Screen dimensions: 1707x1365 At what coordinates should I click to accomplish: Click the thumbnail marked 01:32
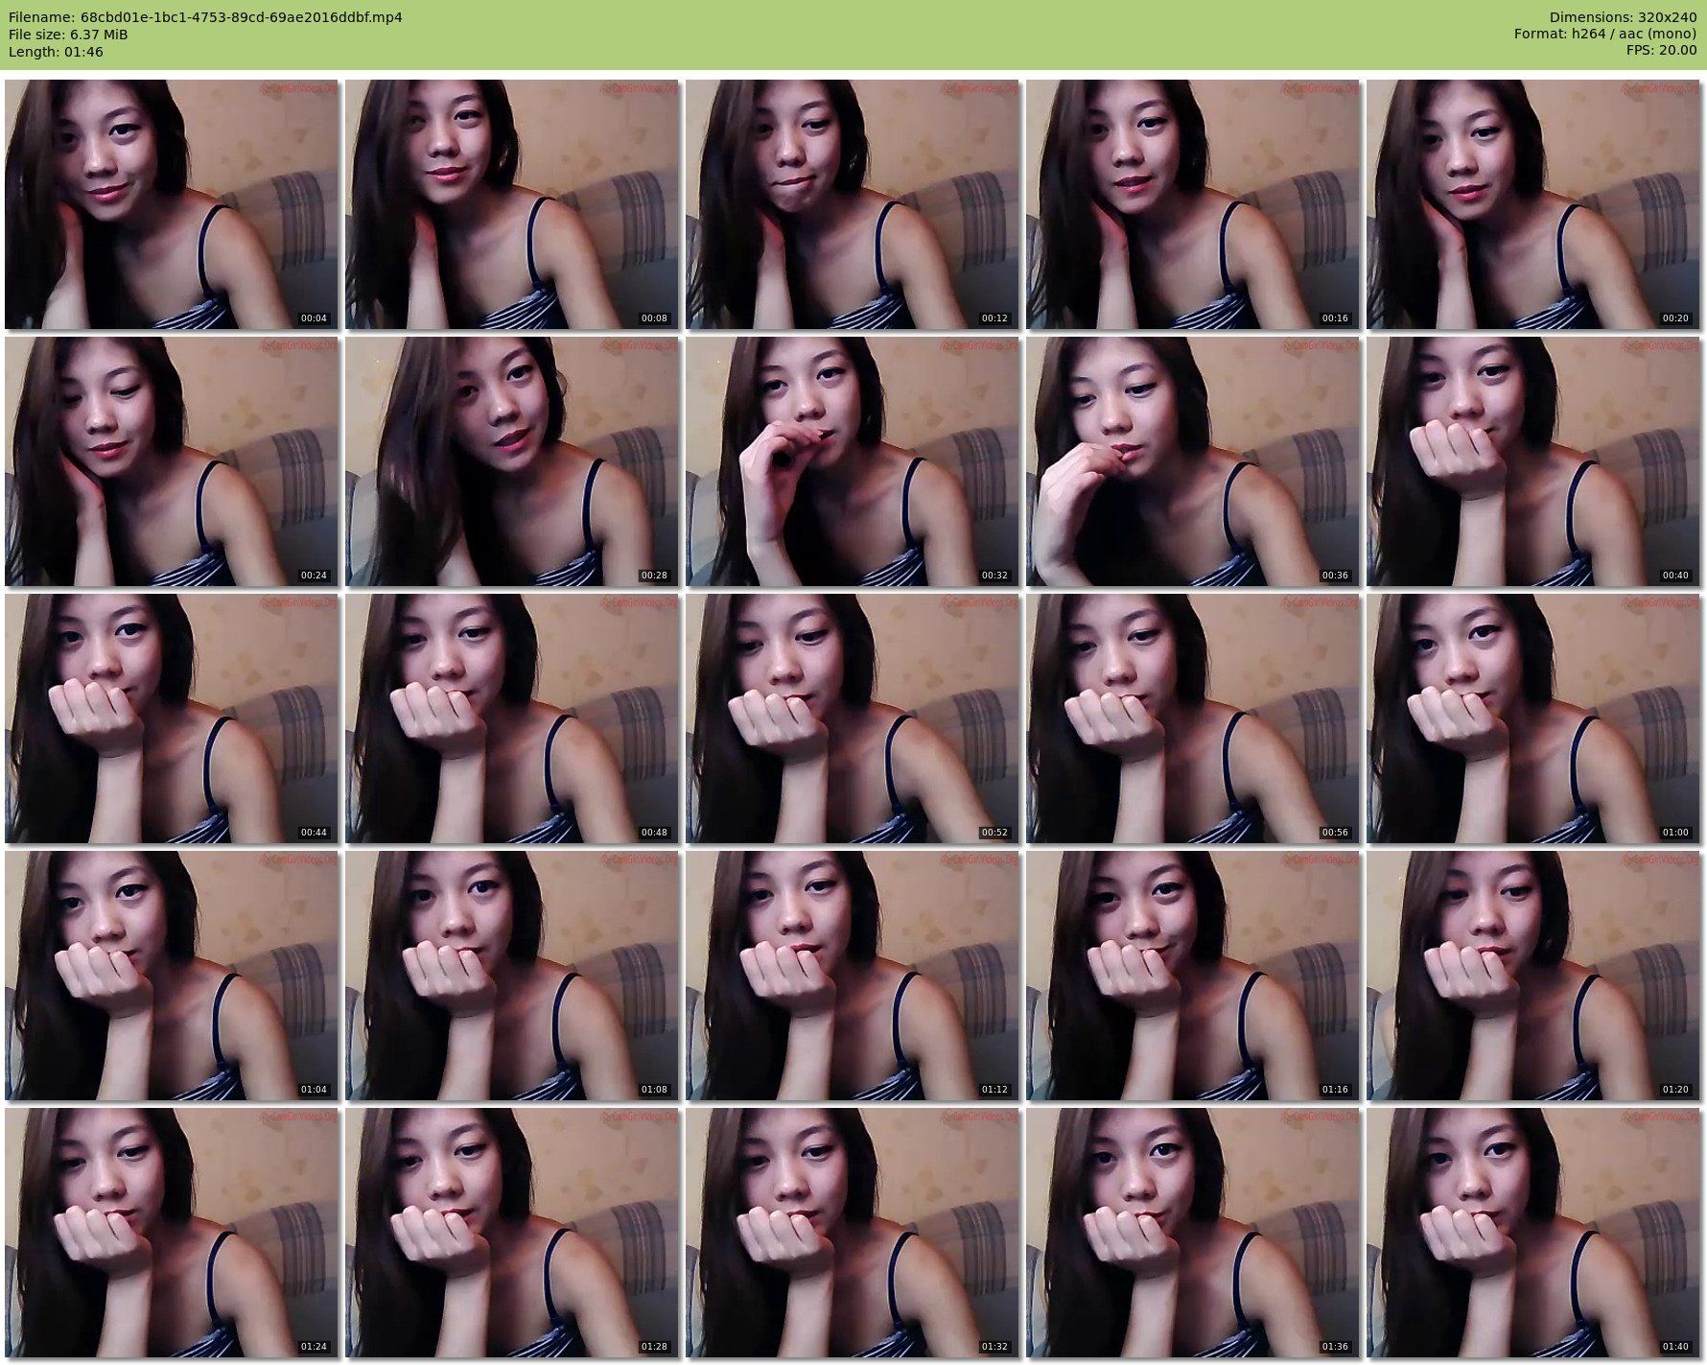(x=853, y=1233)
